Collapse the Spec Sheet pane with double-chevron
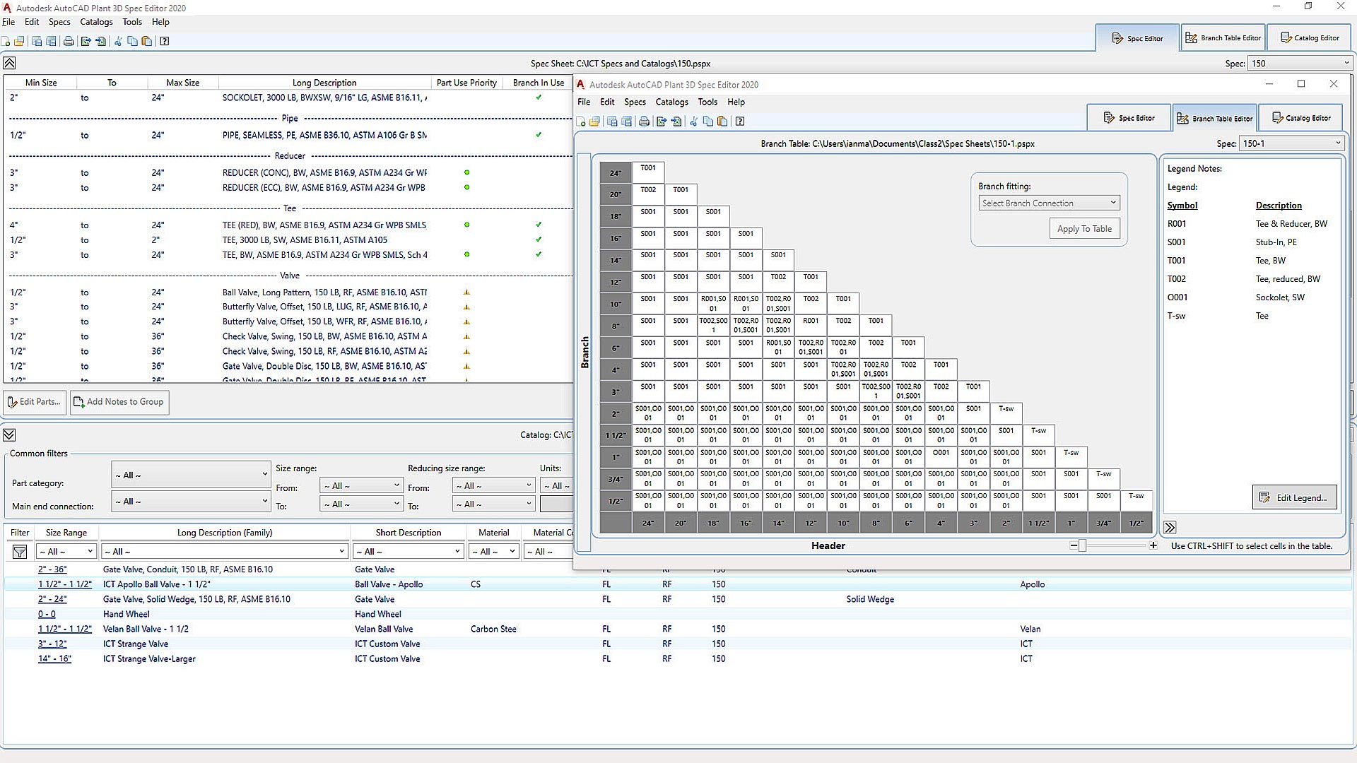This screenshot has width=1357, height=763. coord(9,63)
